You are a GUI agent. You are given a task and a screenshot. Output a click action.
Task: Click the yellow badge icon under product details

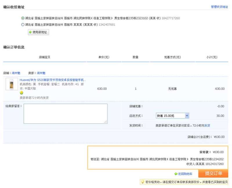pyautogui.click(x=21, y=93)
